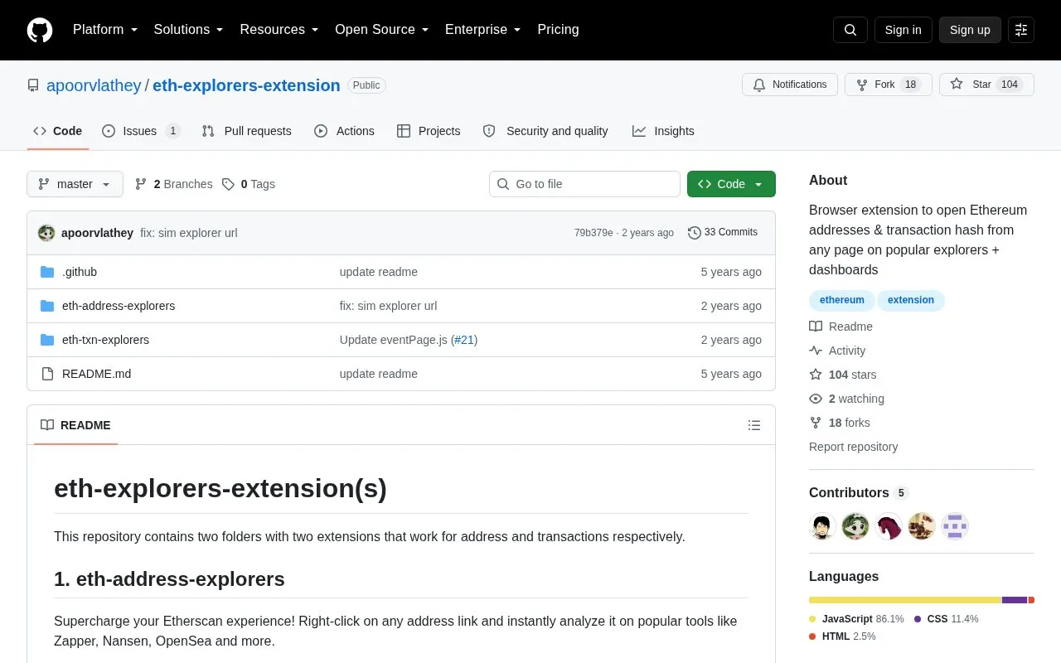
Task: Open the .github folder
Action: pos(80,272)
